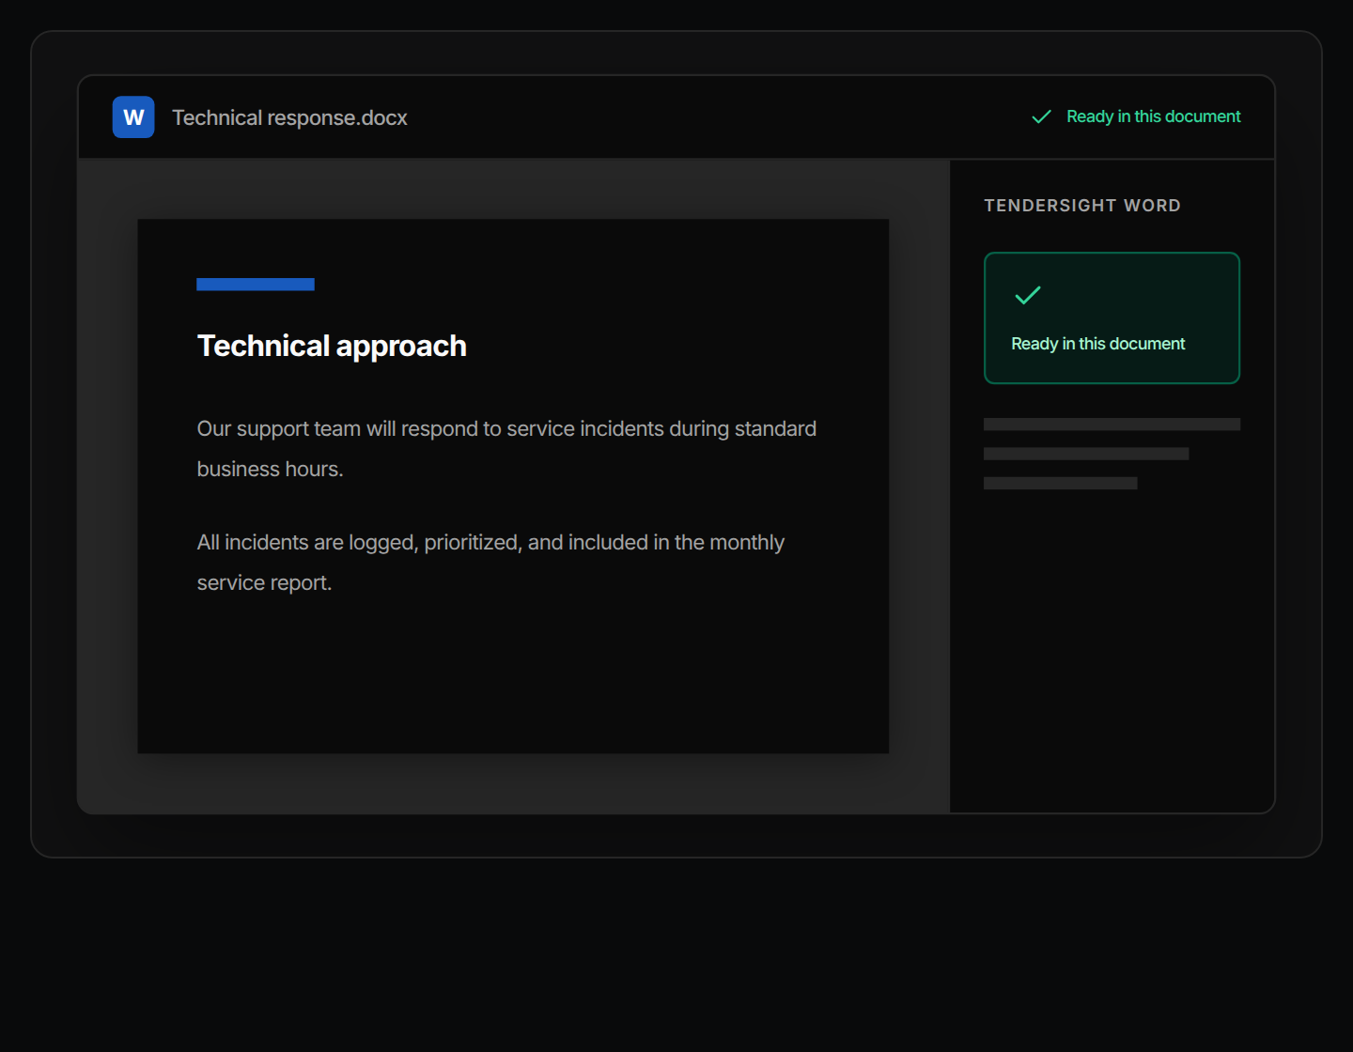Select the Technical response.docx file name
The image size is (1353, 1052).
tap(289, 117)
